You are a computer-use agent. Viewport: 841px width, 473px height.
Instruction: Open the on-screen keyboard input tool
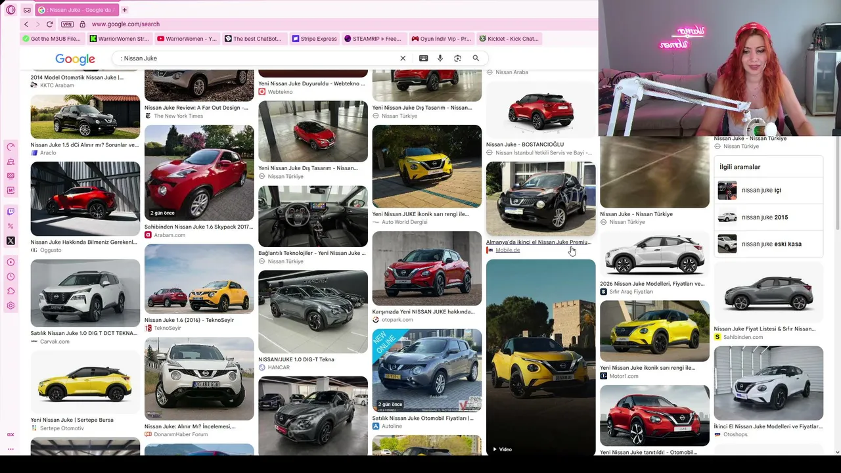click(x=424, y=58)
